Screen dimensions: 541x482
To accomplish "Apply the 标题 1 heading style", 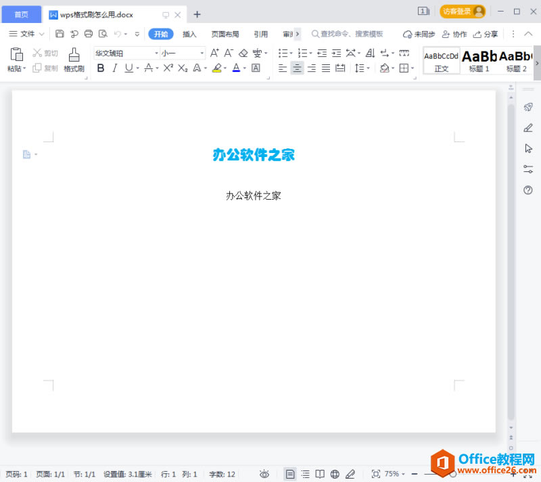I will pos(479,60).
